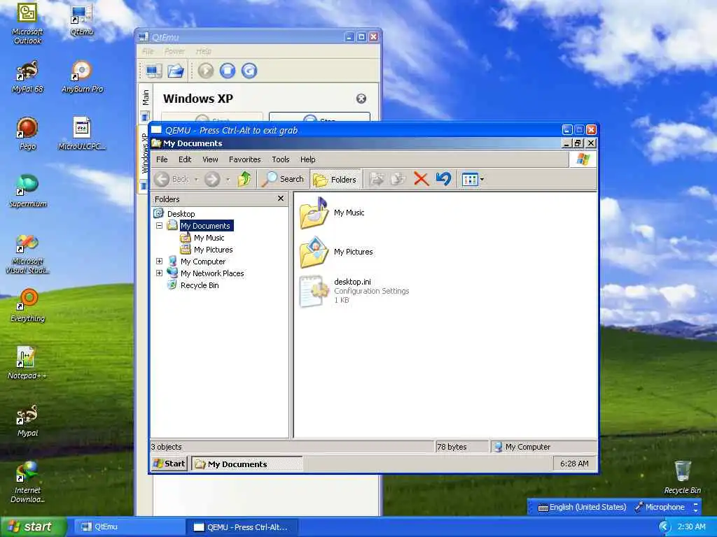Switch to the Main tab in QtEmu
Image resolution: width=717 pixels, height=537 pixels.
tap(146, 103)
